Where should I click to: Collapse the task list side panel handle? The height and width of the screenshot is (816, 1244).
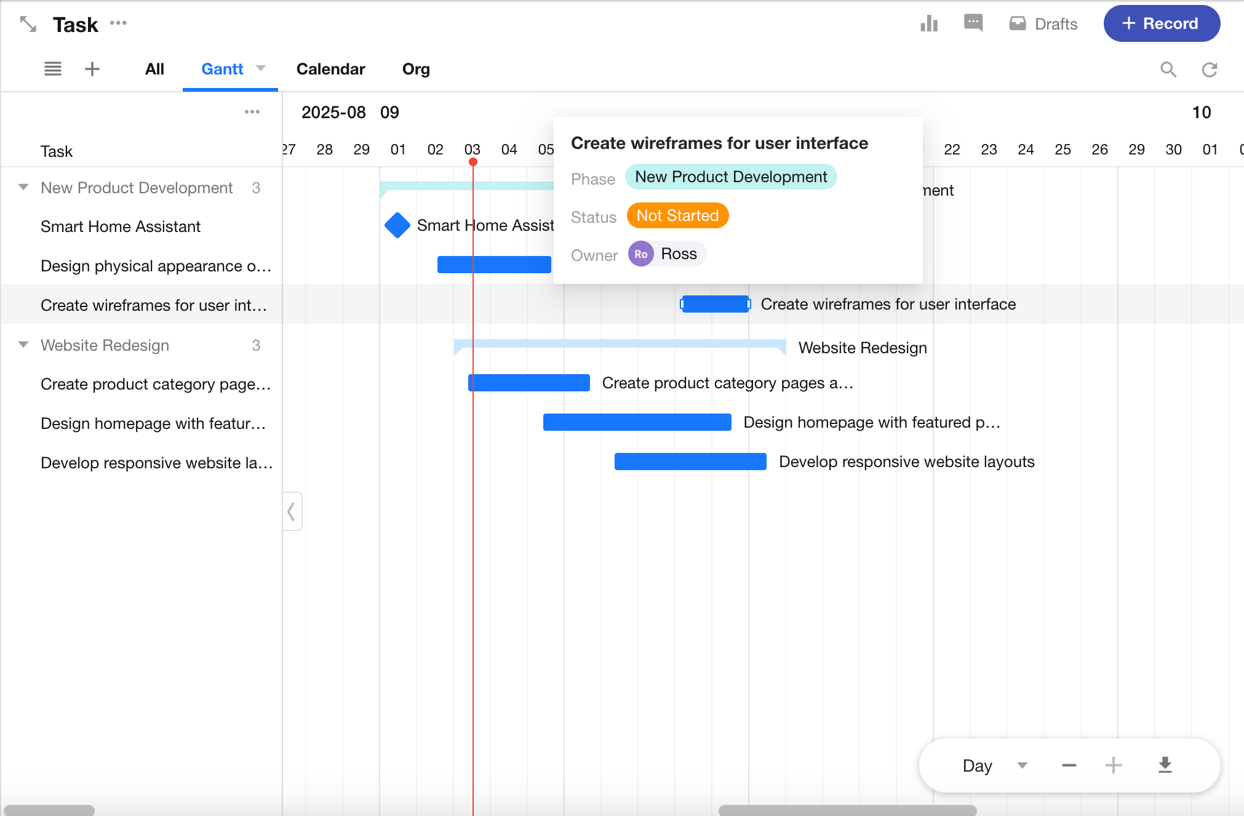coord(292,511)
